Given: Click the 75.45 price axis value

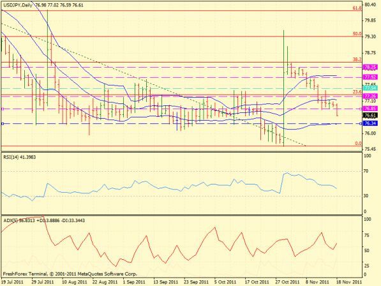Looking at the screenshot, I should pos(370,149).
